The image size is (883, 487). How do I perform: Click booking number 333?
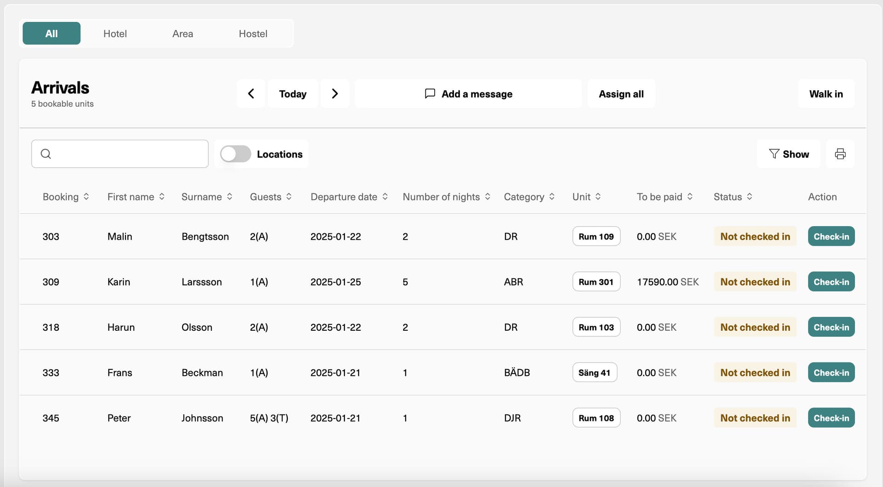[x=51, y=373]
